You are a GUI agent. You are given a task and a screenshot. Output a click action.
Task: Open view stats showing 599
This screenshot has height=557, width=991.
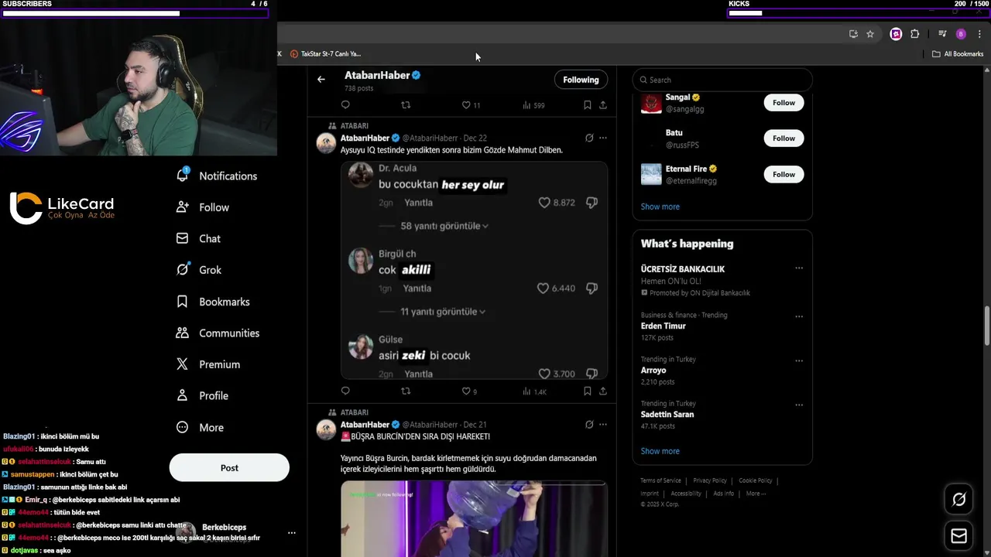(x=533, y=105)
